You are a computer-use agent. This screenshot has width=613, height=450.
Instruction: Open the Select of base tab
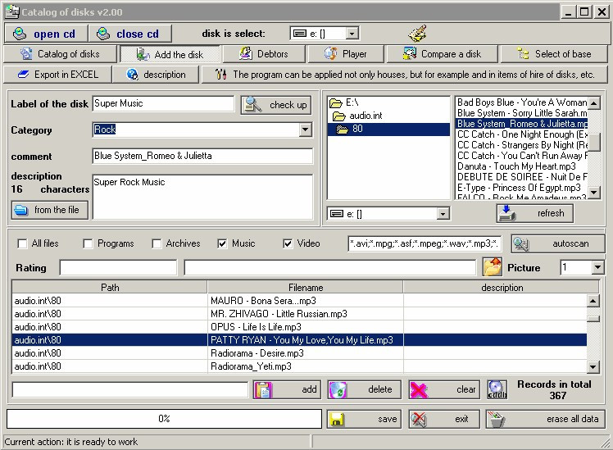pyautogui.click(x=554, y=54)
